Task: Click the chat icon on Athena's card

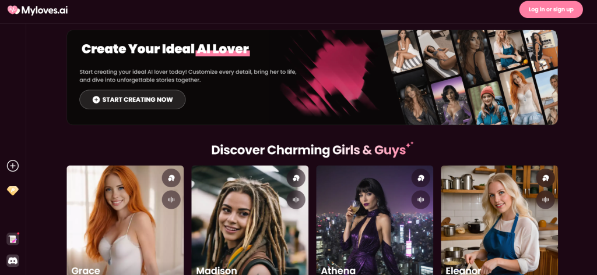Action: (x=421, y=178)
